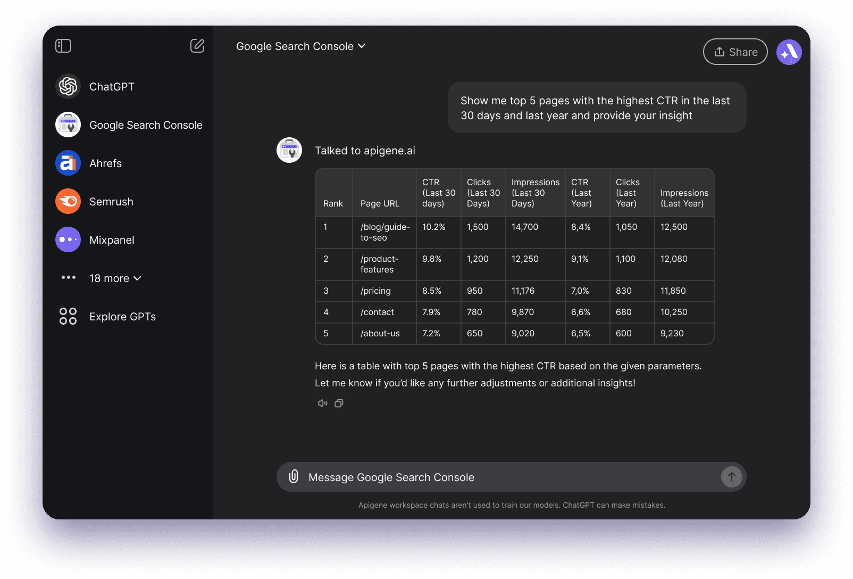Click the Message Google Search Console input
This screenshot has height=579, width=853.
(x=511, y=477)
